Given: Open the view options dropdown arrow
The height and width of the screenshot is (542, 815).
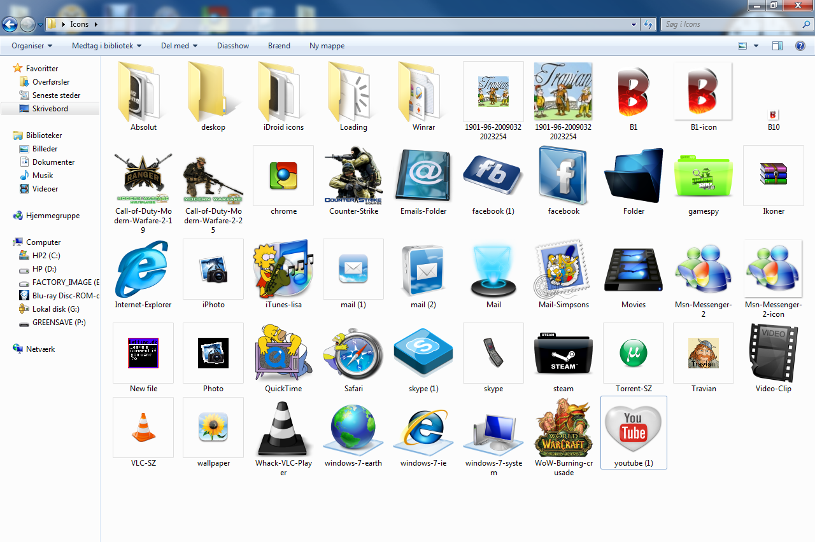Looking at the screenshot, I should pyautogui.click(x=756, y=46).
